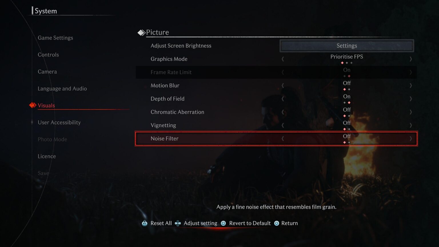Click the indicator dots under Vignetting Off
The height and width of the screenshot is (247, 439).
click(x=347, y=129)
